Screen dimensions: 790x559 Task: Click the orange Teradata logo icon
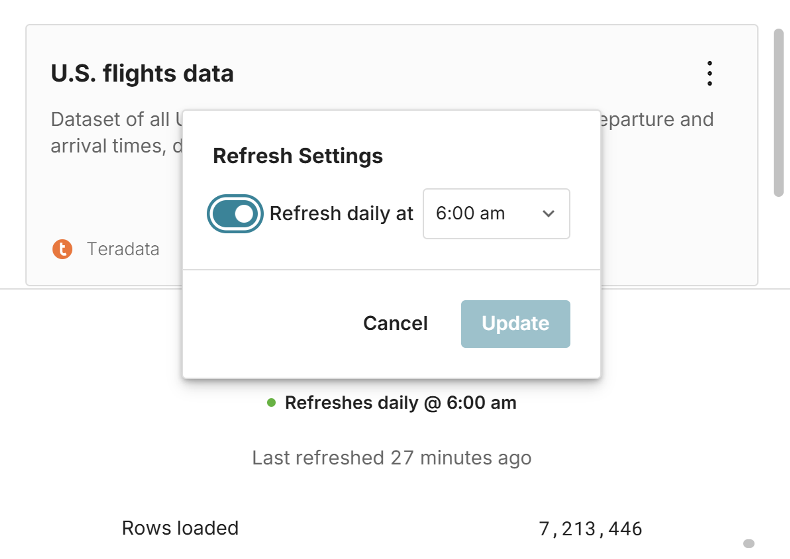pyautogui.click(x=62, y=249)
